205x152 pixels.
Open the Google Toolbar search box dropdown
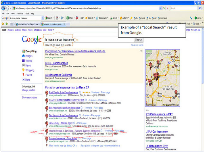point(43,18)
